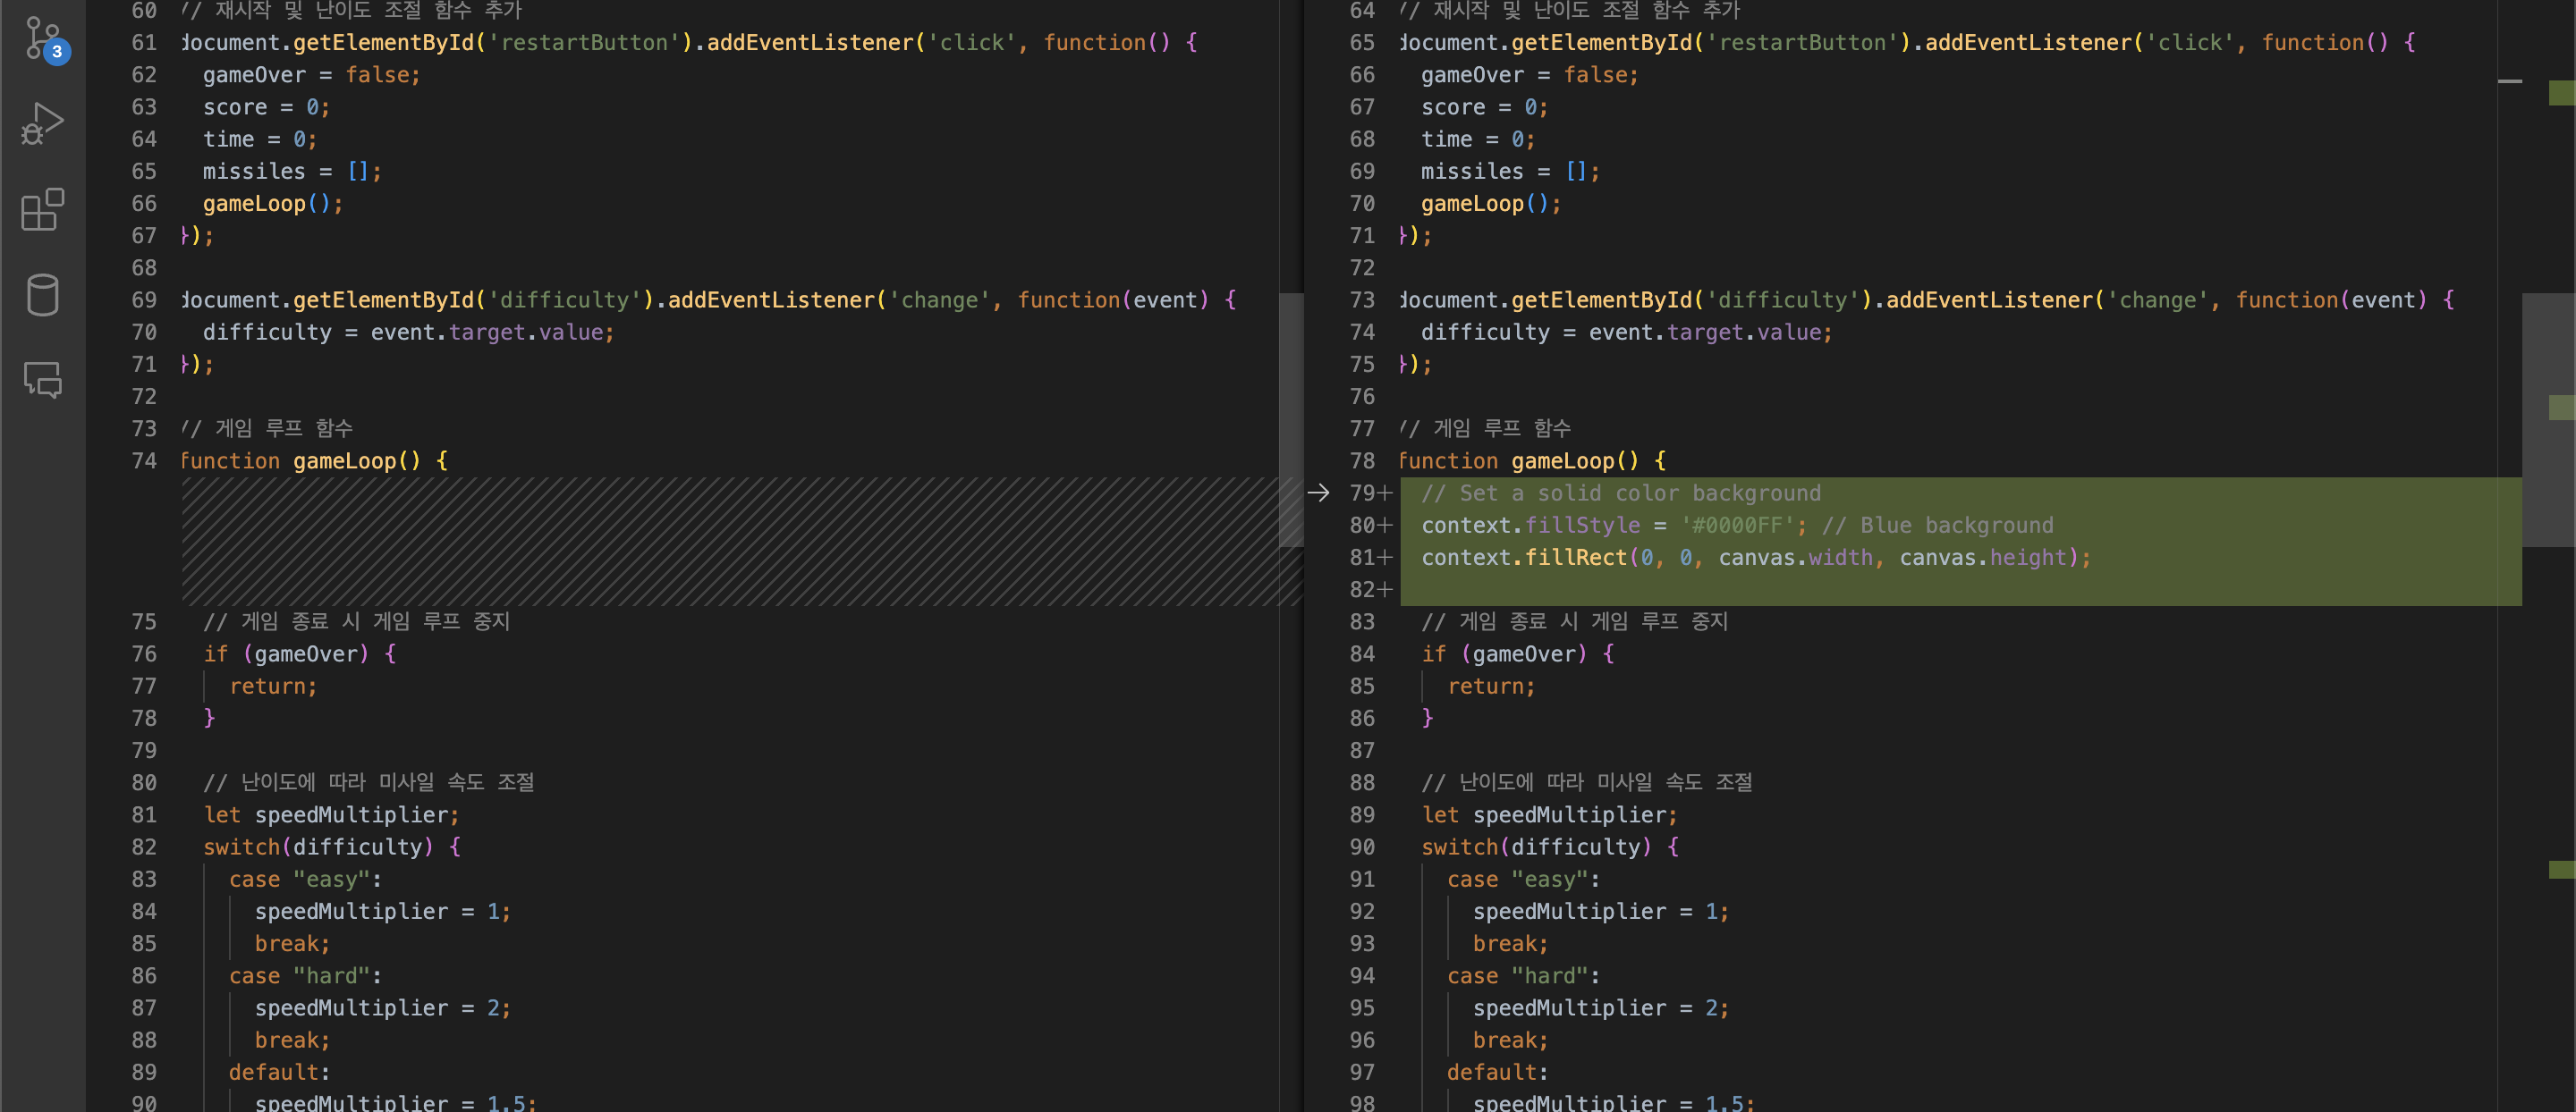2576x1112 pixels.
Task: Click line number 78 in the right pane
Action: click(1362, 460)
